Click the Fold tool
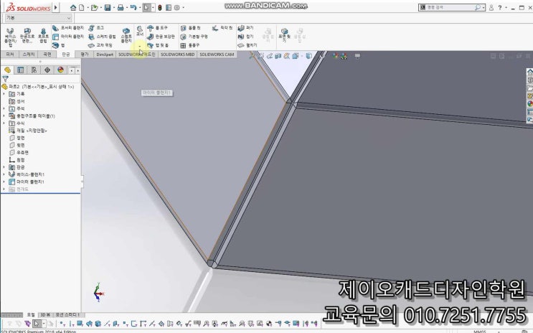The height and width of the screenshot is (333, 533). pos(246,37)
